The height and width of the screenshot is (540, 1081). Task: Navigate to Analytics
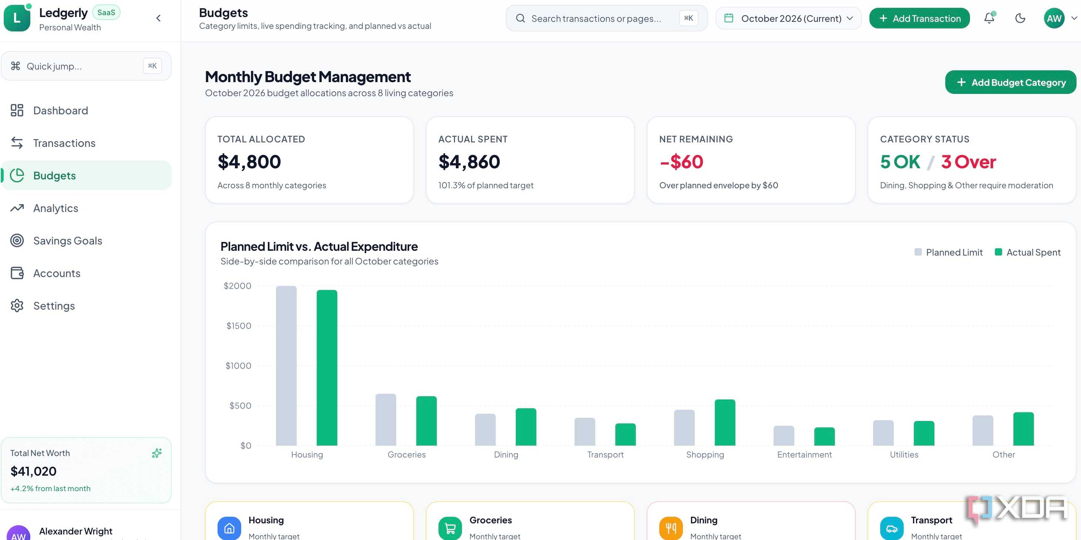coord(86,208)
